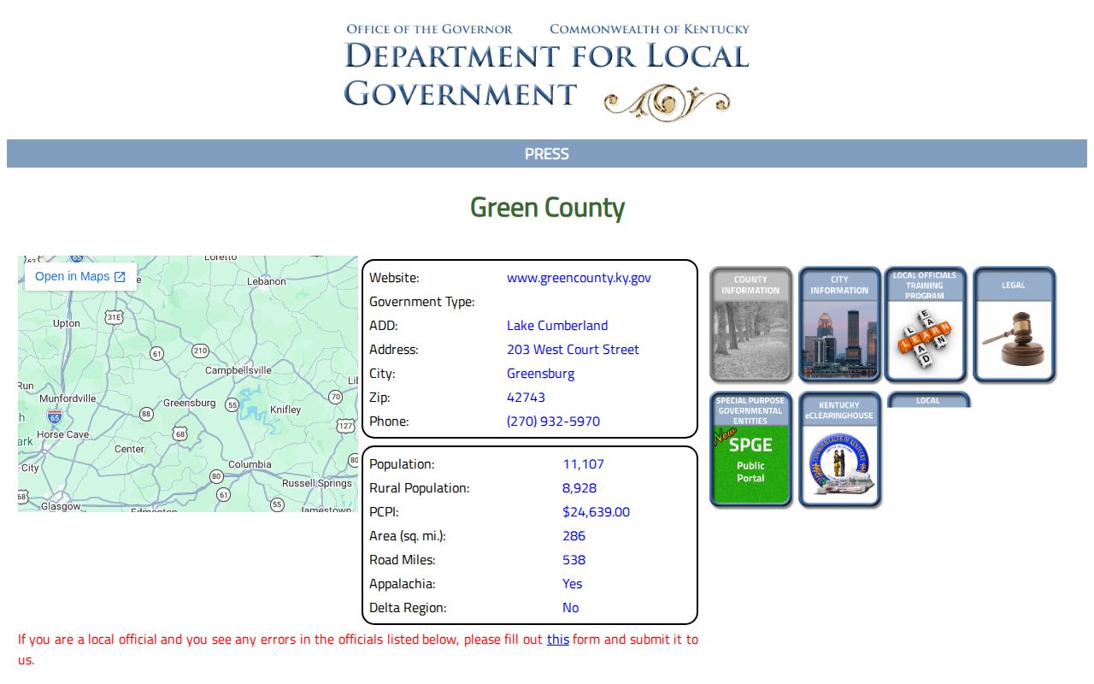Click Greensburg label on the map

(189, 403)
